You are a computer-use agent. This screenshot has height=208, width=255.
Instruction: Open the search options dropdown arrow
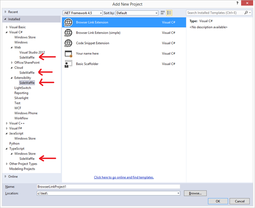250,13
